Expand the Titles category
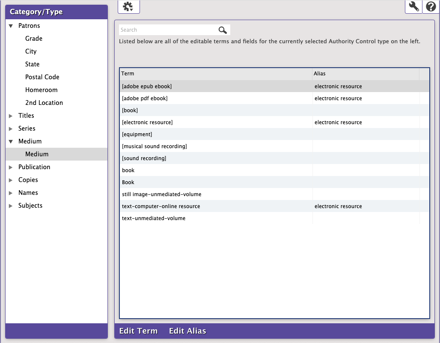Viewport: 440px width, 343px height. [x=11, y=116]
